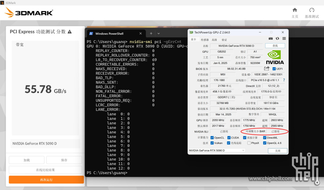This screenshot has height=190, width=324.
Task: Switch to the 验证 (validation) tab in GPU-Z
Action: [224, 40]
